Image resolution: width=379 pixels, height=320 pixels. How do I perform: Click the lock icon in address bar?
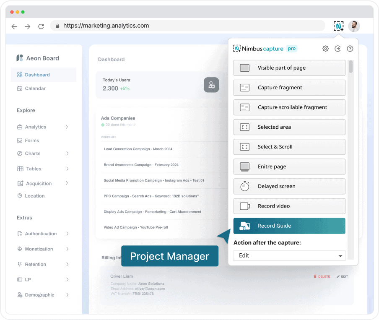tap(57, 26)
